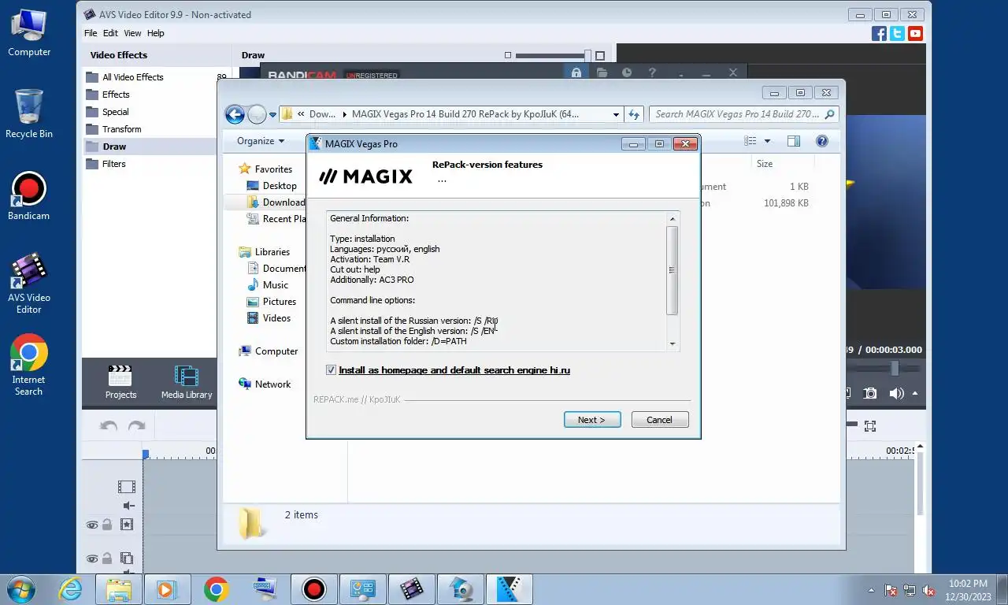Image resolution: width=1008 pixels, height=605 pixels.
Task: Open Internet Search Chrome shortcut
Action: [x=28, y=365]
